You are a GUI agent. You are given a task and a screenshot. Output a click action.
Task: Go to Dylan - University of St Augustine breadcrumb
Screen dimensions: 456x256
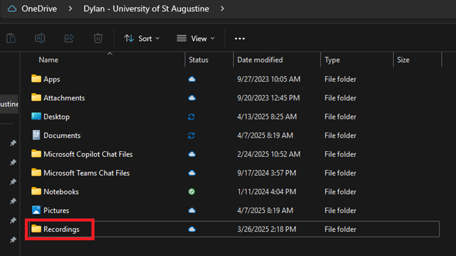click(146, 9)
